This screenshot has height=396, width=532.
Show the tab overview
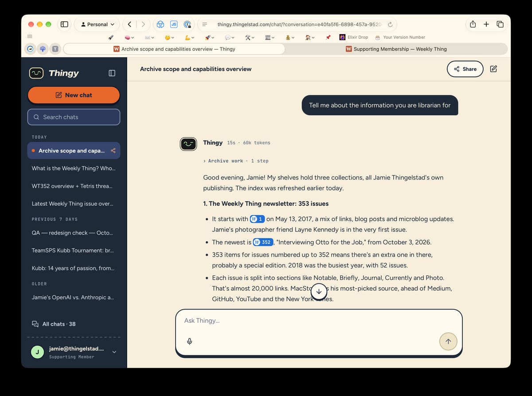pos(500,24)
